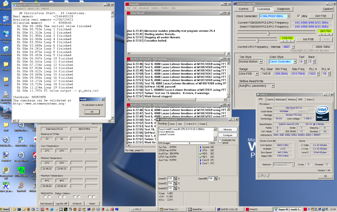Screen dimensions: 337x212
Task: Open the Mainboard tab in CPU-Z
Action: click(x=280, y=100)
